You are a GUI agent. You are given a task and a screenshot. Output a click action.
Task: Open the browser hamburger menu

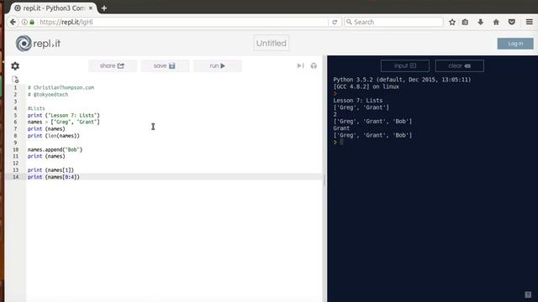tap(530, 22)
